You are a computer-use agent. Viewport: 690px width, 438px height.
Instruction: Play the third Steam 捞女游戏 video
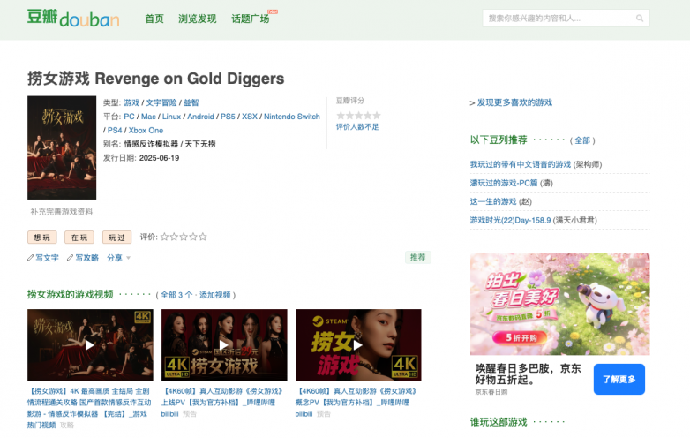(358, 345)
